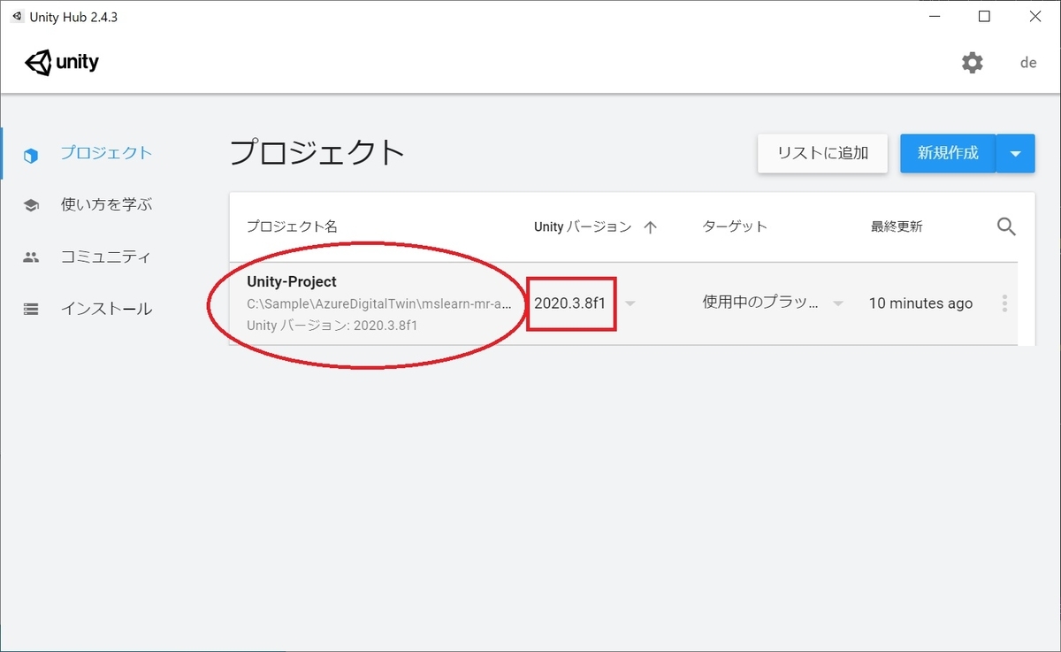The width and height of the screenshot is (1061, 652).
Task: Expand the 新規作成 dropdown arrow
Action: pyautogui.click(x=1016, y=153)
